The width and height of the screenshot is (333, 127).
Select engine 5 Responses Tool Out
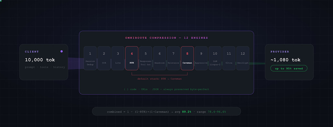coord(146,58)
